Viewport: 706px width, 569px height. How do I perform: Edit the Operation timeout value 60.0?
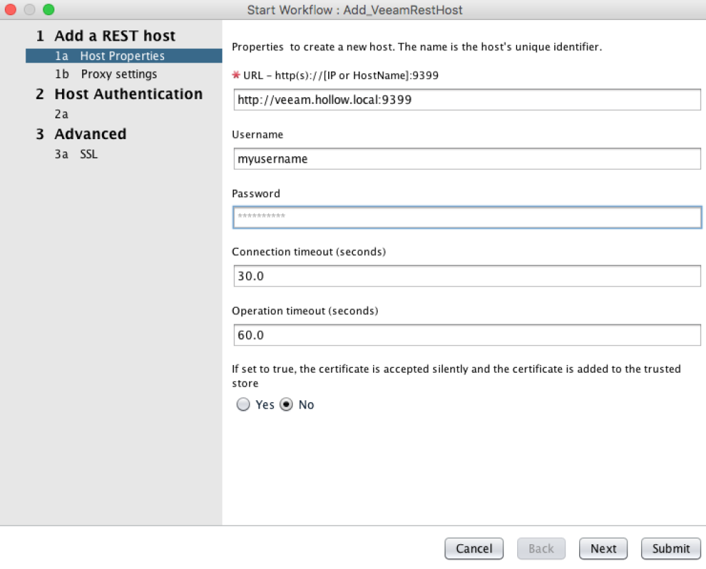[x=466, y=335]
